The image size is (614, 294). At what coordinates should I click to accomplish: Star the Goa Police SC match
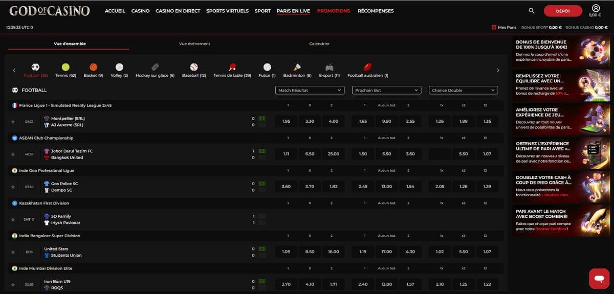click(13, 187)
